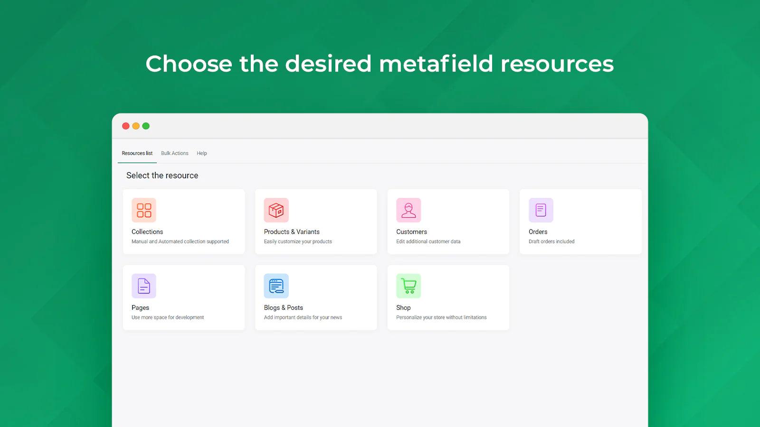760x427 pixels.
Task: Select the Resources list tab
Action: [137, 153]
